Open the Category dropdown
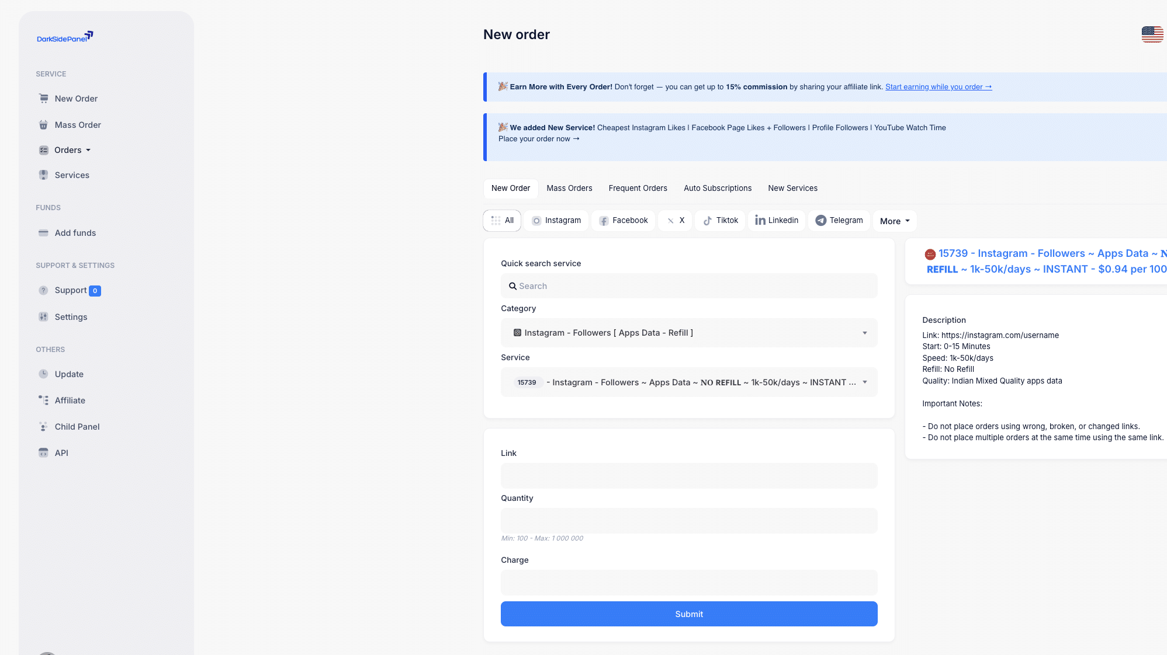Viewport: 1167px width, 655px height. (688, 333)
